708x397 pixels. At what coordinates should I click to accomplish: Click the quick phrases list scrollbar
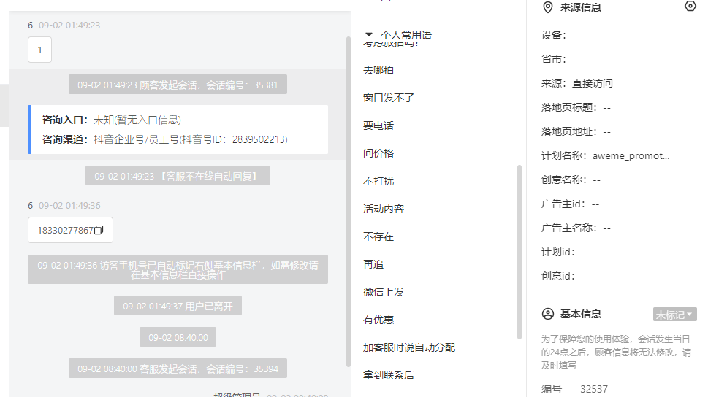(x=519, y=252)
